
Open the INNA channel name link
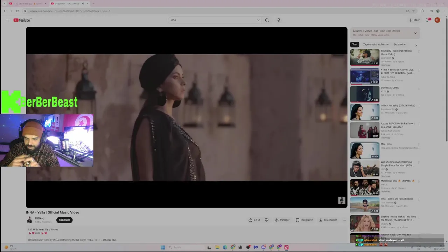coord(38,218)
